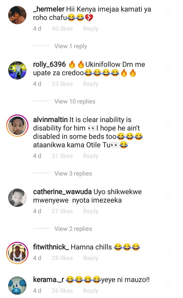The width and height of the screenshot is (183, 298).
Task: Open rolly_6396's profile avatar
Action: pyautogui.click(x=17, y=70)
